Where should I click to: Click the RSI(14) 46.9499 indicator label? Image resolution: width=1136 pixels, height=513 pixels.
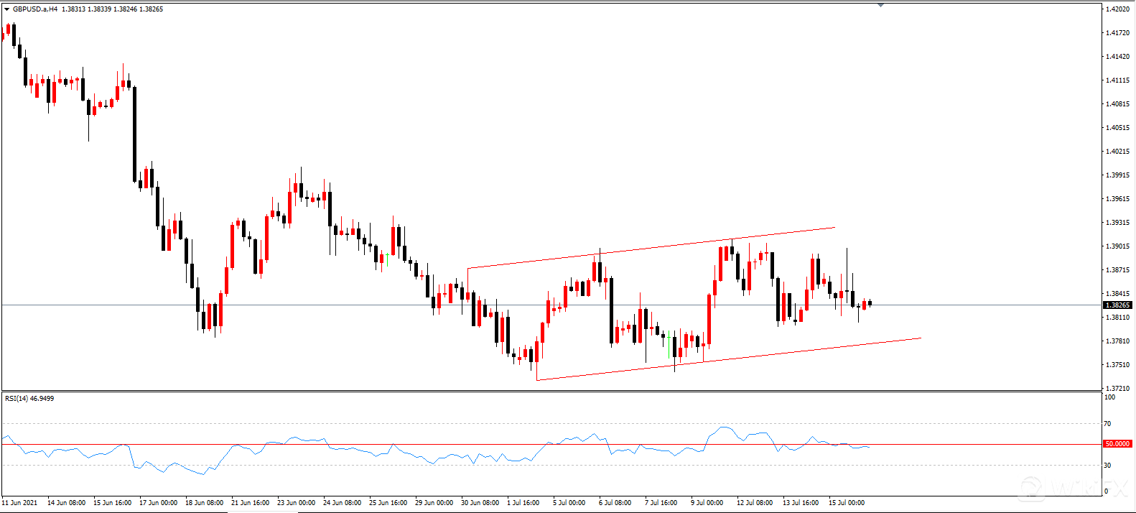coord(29,398)
